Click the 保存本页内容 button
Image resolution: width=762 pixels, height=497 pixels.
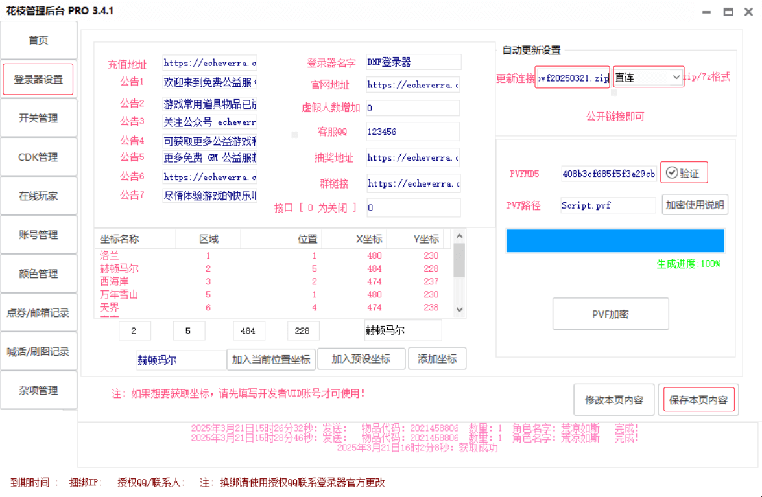[x=698, y=400]
